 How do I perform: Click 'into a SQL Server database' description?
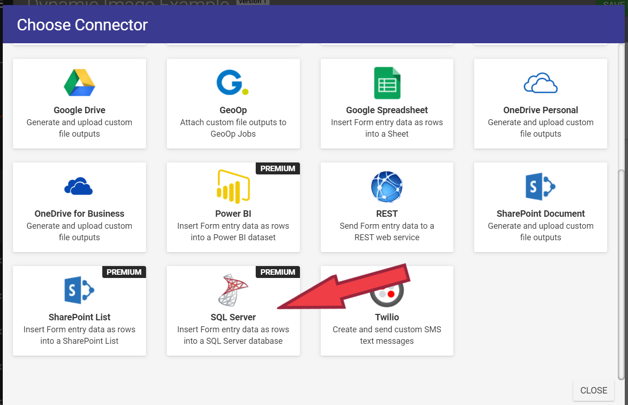pos(233,341)
